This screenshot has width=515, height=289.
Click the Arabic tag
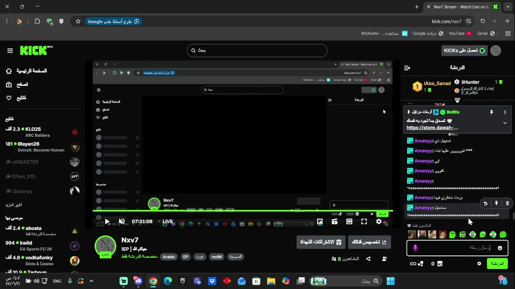(x=169, y=257)
